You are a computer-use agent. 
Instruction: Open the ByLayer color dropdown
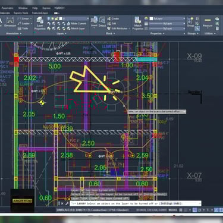pos(167,18)
